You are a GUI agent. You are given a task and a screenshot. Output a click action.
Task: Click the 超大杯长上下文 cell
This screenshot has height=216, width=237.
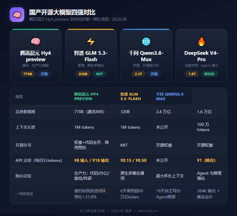tap(170, 176)
